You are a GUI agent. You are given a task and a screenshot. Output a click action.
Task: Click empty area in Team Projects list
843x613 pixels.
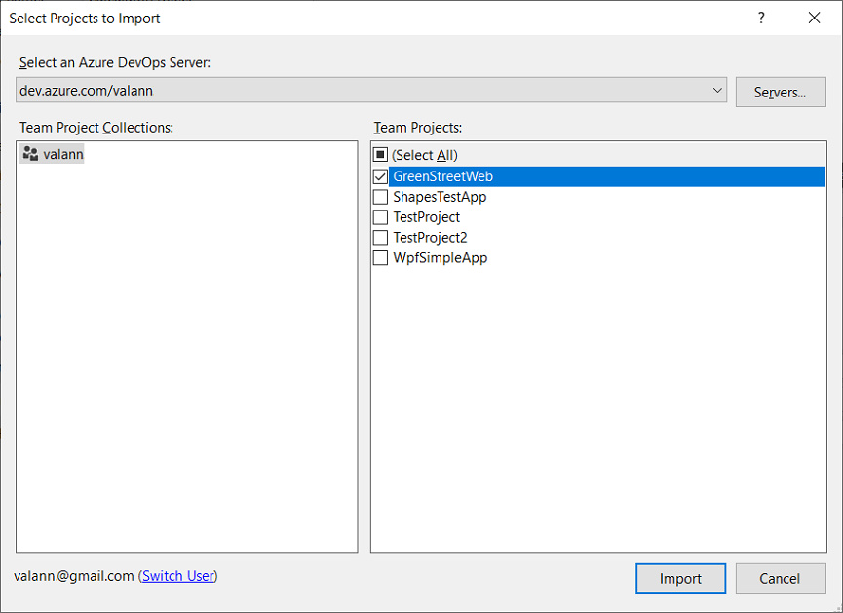[x=598, y=408]
